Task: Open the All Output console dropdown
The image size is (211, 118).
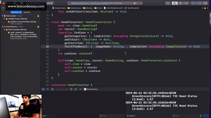Action: point(131,116)
